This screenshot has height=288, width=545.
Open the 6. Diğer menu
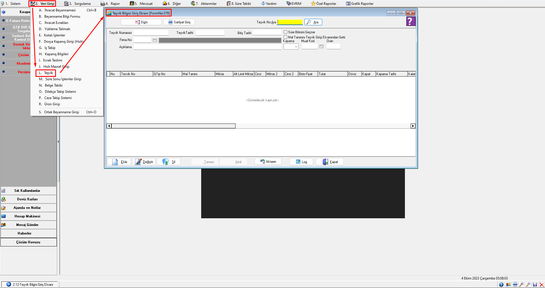[x=172, y=4]
